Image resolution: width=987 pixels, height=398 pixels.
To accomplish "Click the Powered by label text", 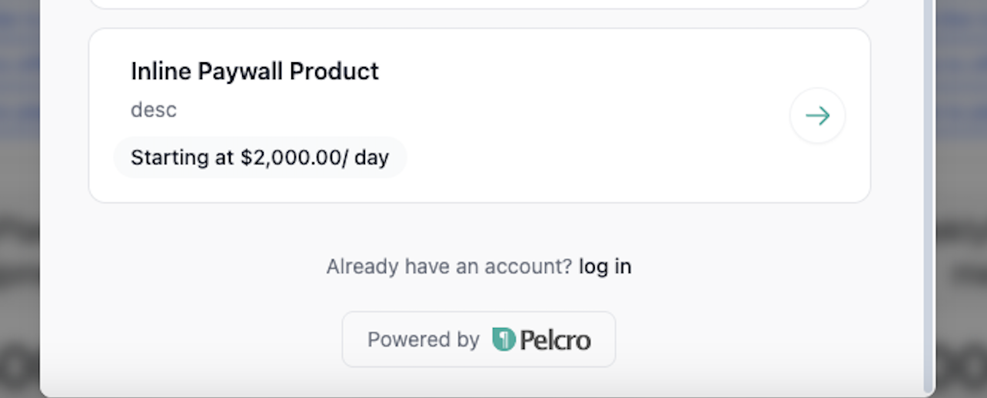I will 423,340.
